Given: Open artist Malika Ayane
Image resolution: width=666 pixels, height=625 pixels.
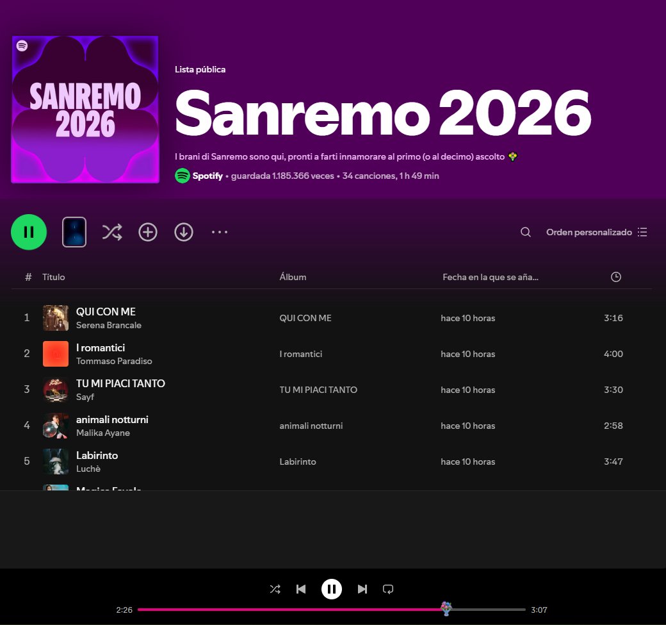Looking at the screenshot, I should (x=103, y=433).
